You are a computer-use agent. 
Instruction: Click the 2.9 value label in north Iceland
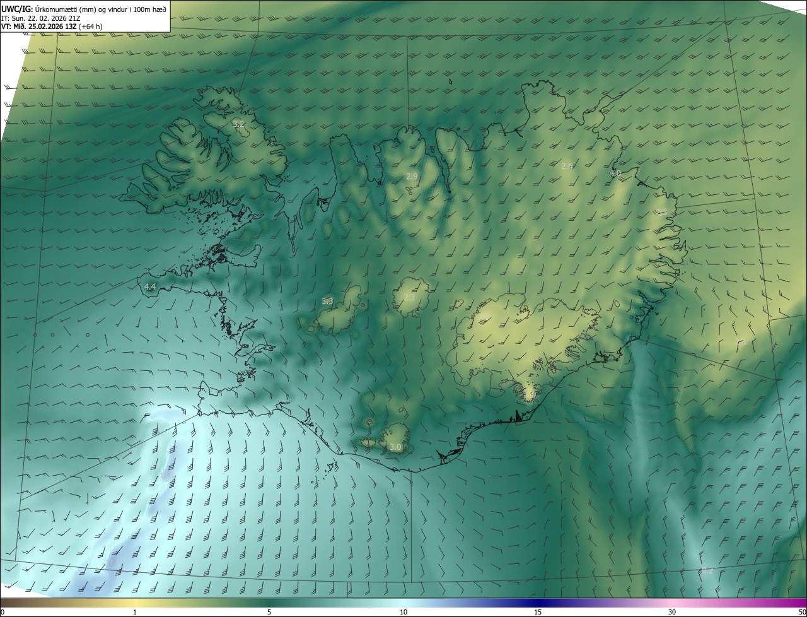tap(412, 176)
